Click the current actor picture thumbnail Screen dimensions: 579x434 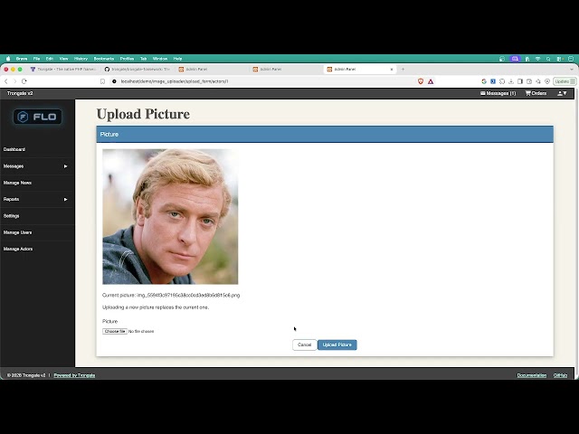[x=170, y=217]
